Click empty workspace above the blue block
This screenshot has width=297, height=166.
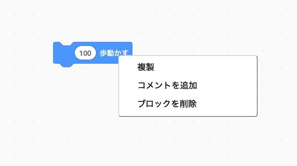93,23
